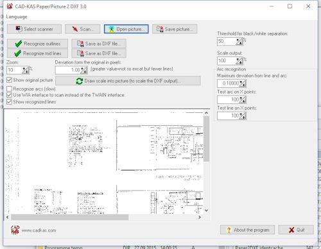Click About the program button

coord(247,230)
